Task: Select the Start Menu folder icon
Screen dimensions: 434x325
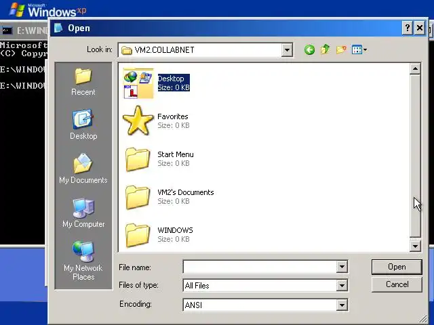Action: (138, 159)
